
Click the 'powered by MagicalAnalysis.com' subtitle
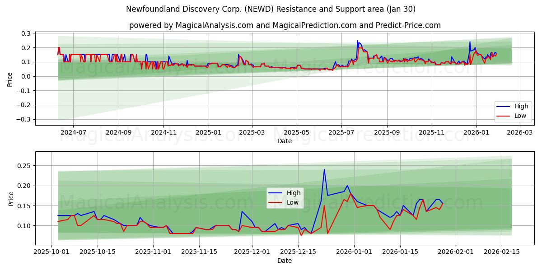click(x=285, y=25)
